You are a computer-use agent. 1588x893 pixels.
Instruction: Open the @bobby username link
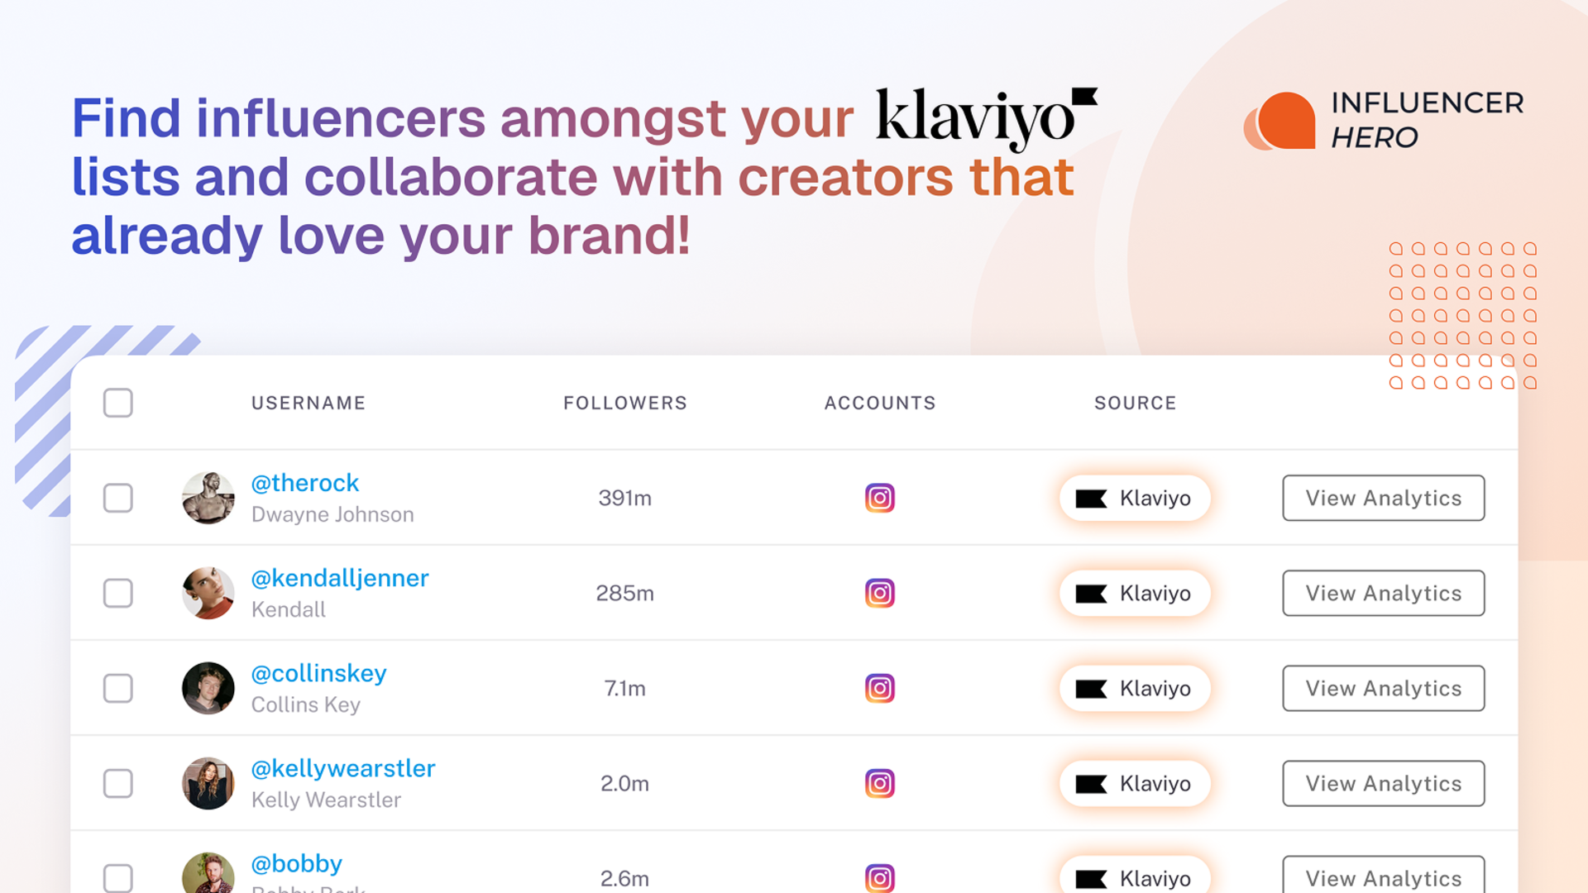point(296,863)
